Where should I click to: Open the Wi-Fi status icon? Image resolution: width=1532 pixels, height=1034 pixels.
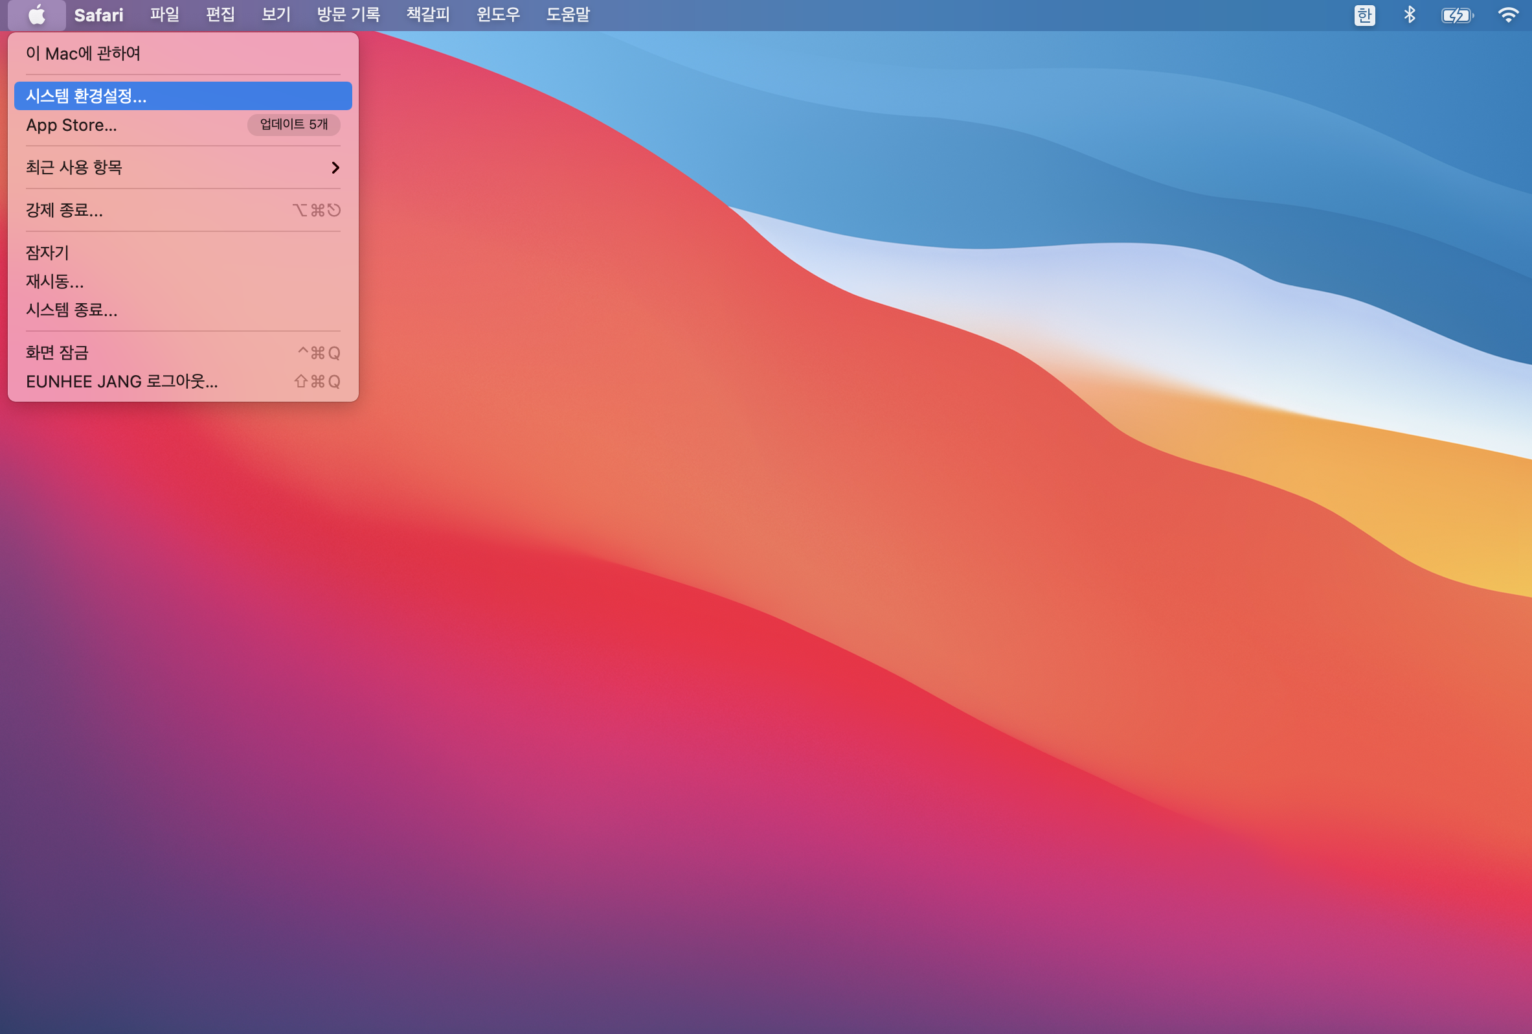[x=1507, y=14]
